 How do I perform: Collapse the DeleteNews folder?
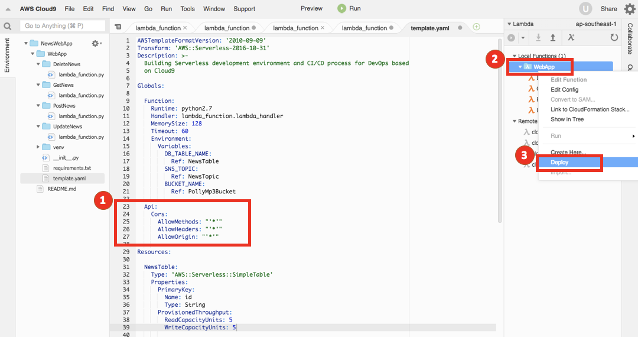click(38, 64)
